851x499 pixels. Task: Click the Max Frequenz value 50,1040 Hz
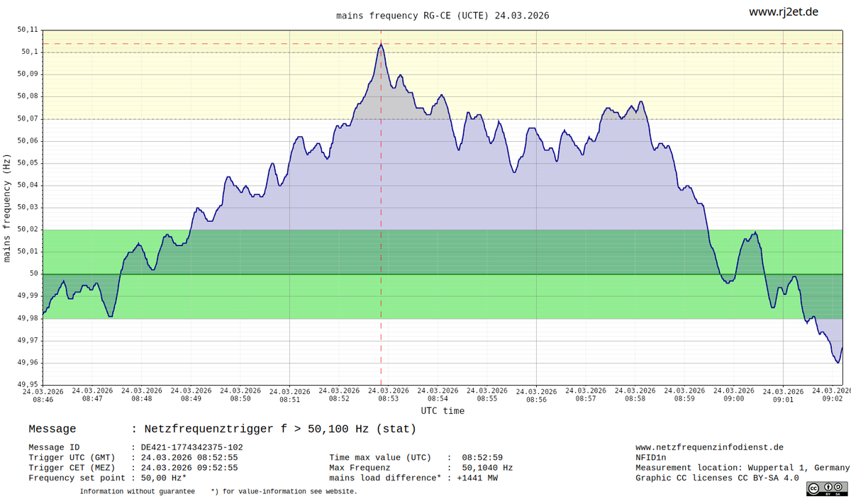coord(487,468)
